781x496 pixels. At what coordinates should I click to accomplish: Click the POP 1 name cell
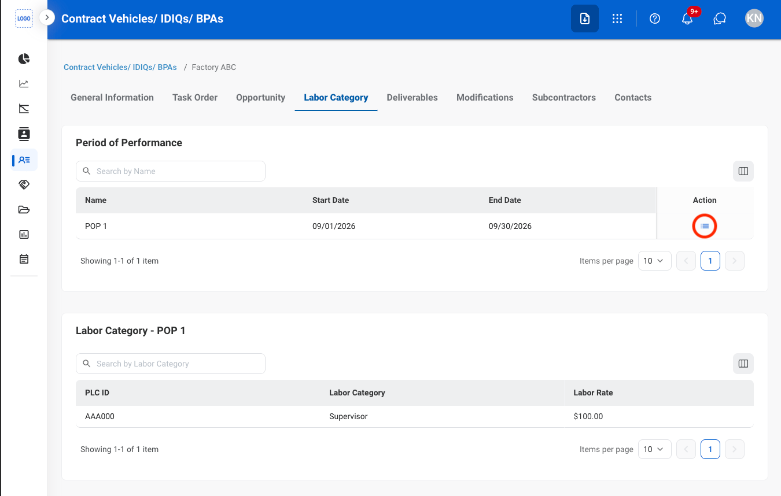coord(96,226)
